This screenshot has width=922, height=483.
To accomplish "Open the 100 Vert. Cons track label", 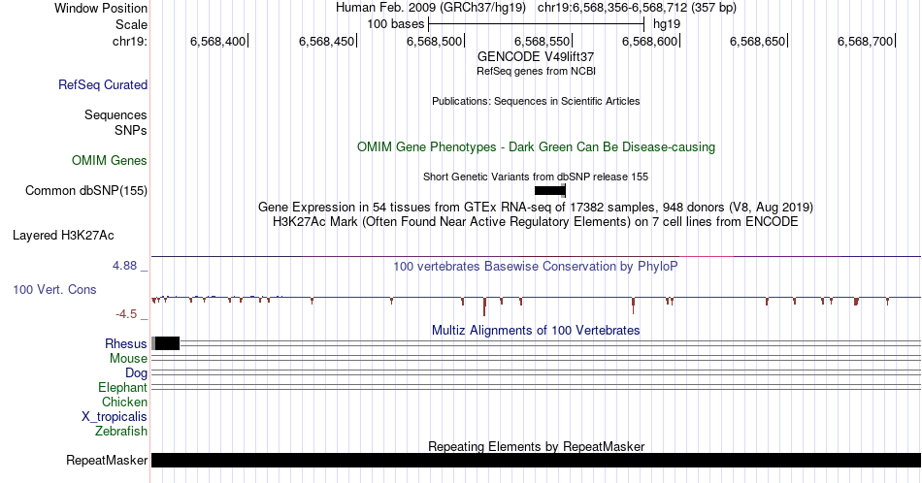I will (x=54, y=289).
